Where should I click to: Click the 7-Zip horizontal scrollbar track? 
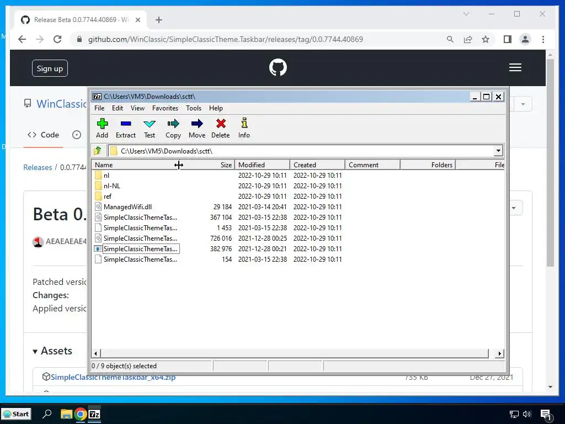(295, 353)
